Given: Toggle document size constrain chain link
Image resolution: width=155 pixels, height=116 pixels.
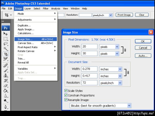Looking at the screenshot, I should [128, 72].
